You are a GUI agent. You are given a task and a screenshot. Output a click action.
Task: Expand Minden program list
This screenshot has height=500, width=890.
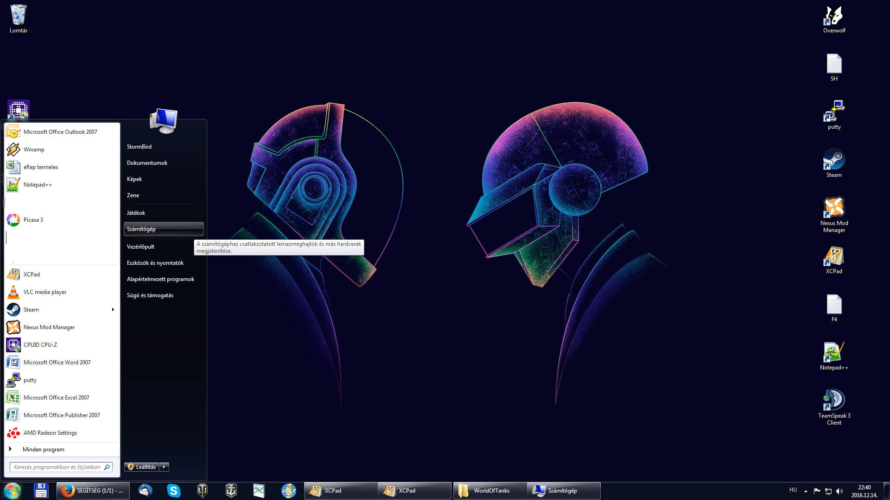point(62,450)
